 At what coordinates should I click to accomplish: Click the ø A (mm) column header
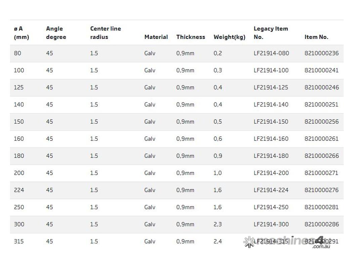click(21, 33)
